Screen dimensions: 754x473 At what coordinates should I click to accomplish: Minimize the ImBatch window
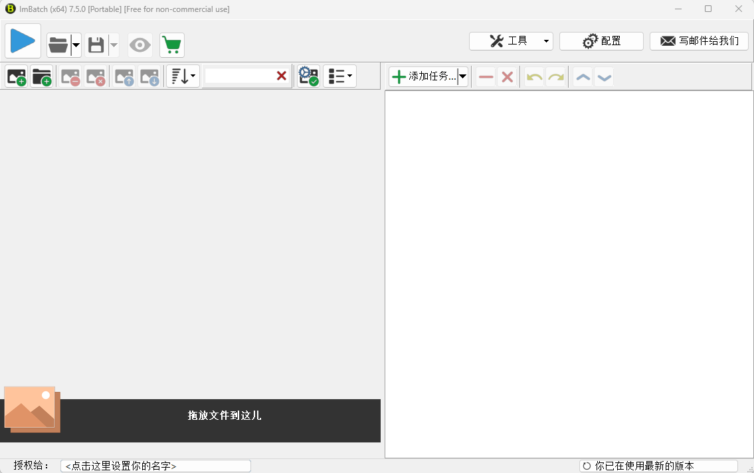pyautogui.click(x=678, y=9)
